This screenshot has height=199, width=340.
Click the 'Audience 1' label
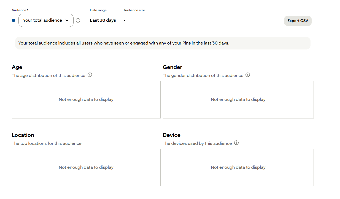(20, 10)
